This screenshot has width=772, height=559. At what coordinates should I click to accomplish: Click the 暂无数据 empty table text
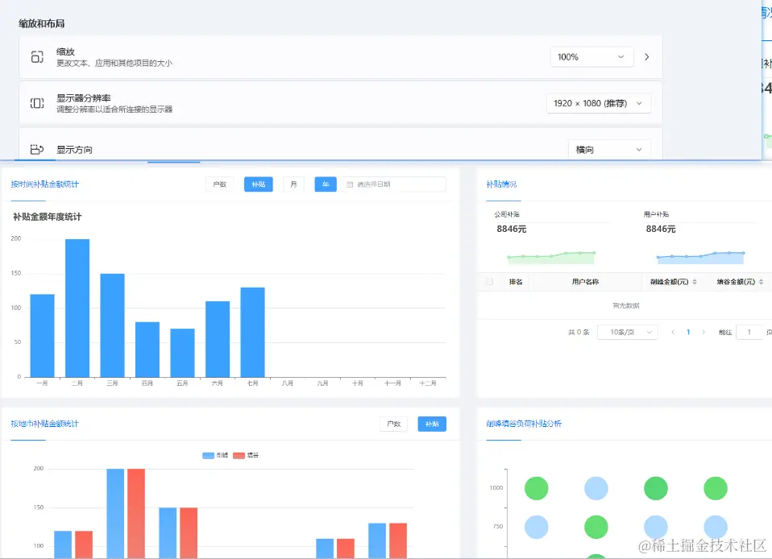point(626,305)
